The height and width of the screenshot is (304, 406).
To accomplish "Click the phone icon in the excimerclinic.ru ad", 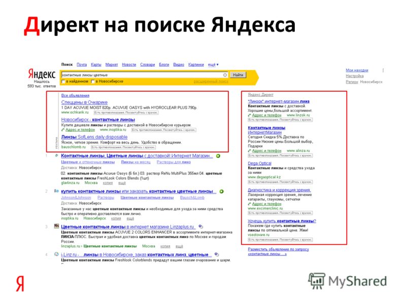I will tap(250, 204).
